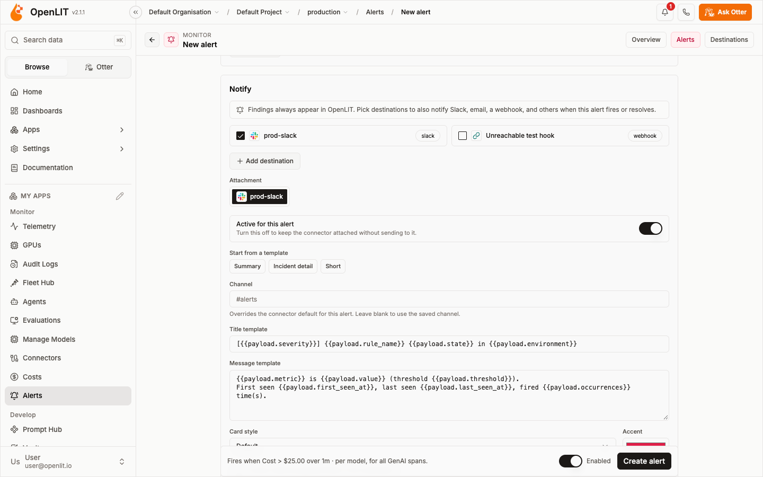
Task: Collapse the sidebar with the double-chevron icon
Action: coord(136,12)
